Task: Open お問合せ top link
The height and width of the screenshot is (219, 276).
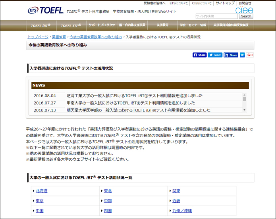Action: (x=245, y=3)
